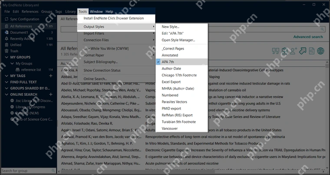Add an online search database with the plus icon
330x175 pixels.
51,94
